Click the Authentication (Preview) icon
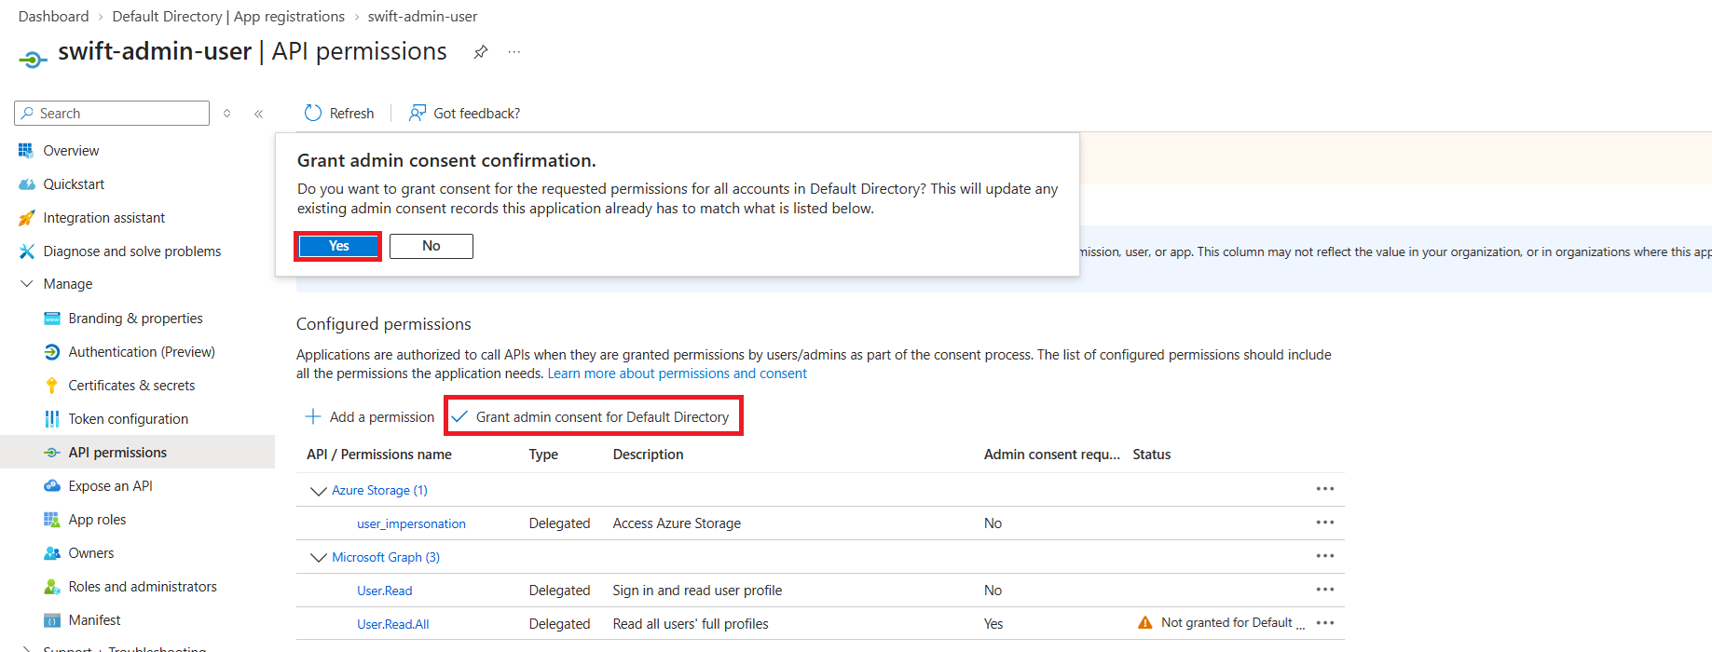 click(52, 352)
